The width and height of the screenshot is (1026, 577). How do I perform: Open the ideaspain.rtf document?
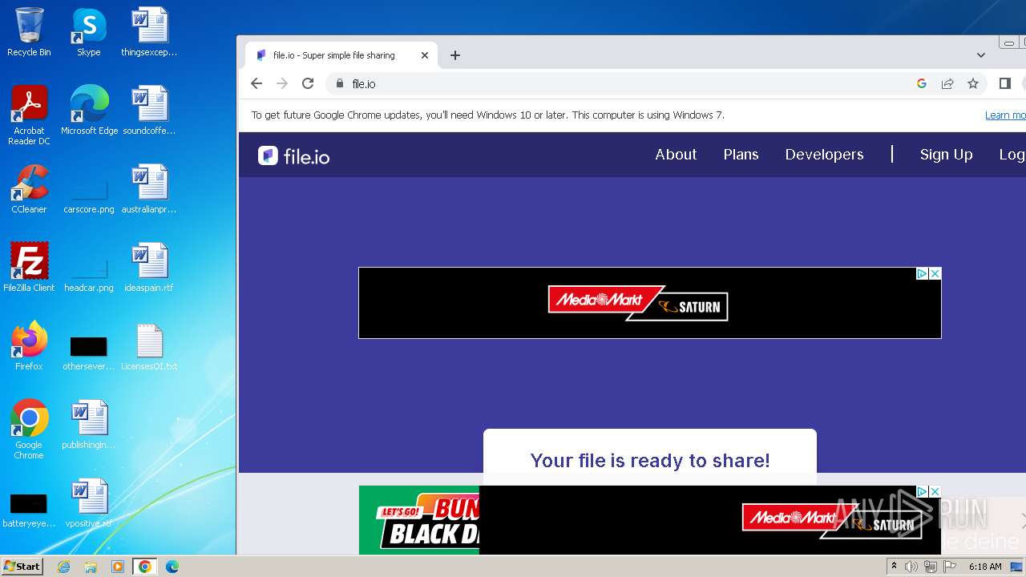pyautogui.click(x=149, y=267)
